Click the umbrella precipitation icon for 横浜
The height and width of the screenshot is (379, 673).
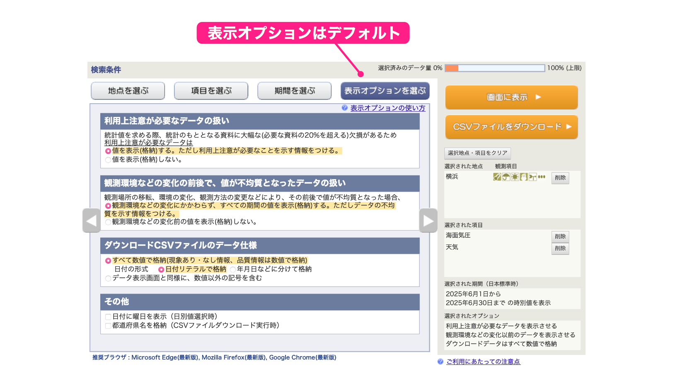tap(506, 177)
